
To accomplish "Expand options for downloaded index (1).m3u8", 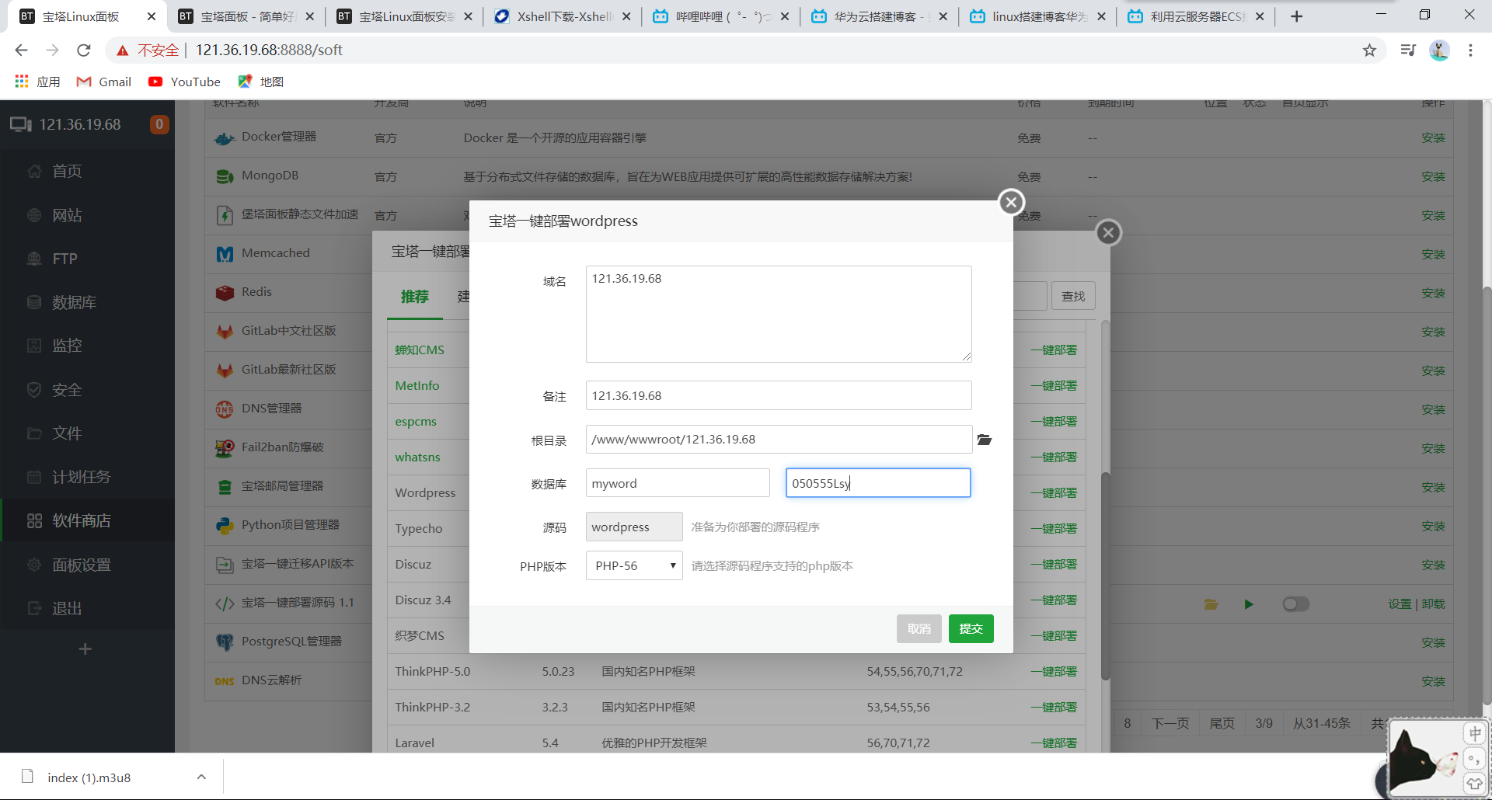I will click(x=201, y=777).
